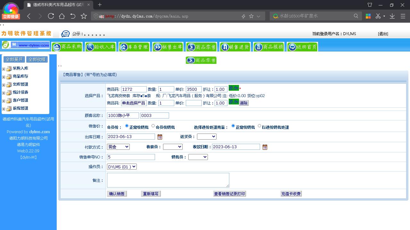Open the 库存管理 module icon
This screenshot has height=230, width=410.
click(x=134, y=46)
